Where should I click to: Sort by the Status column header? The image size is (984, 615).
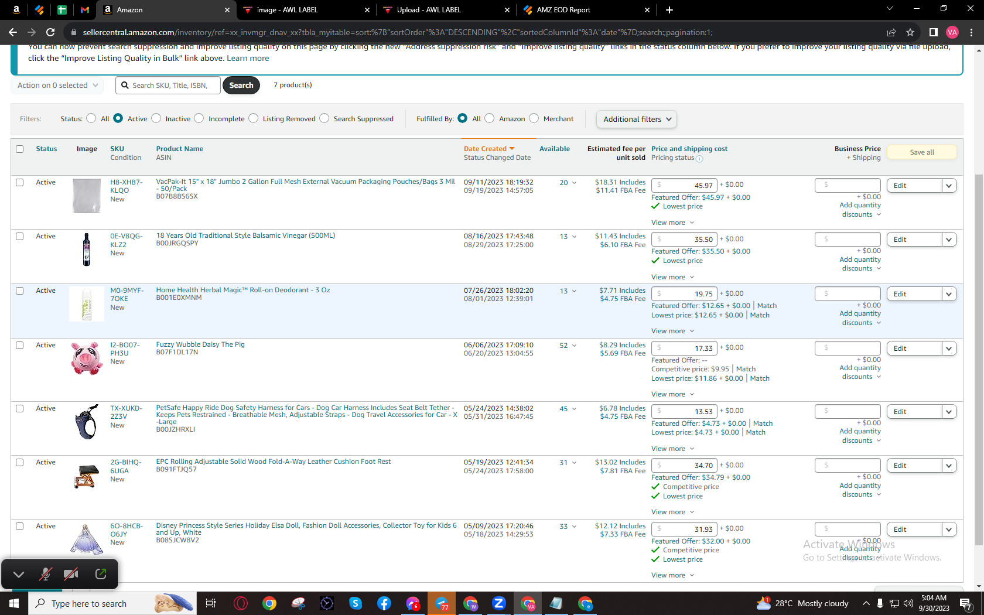click(46, 149)
